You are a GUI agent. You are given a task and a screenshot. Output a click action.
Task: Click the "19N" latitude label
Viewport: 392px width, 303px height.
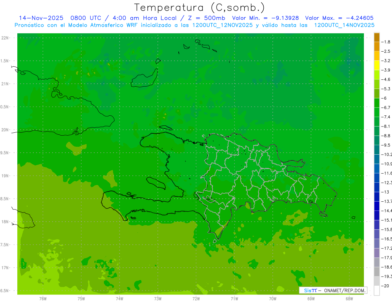coord(5,176)
